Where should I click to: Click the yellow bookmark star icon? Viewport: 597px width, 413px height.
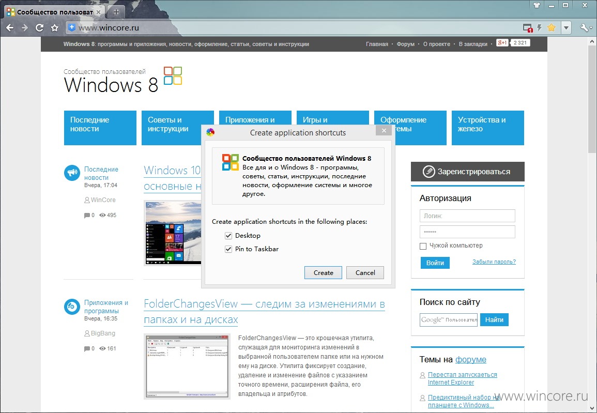[552, 27]
